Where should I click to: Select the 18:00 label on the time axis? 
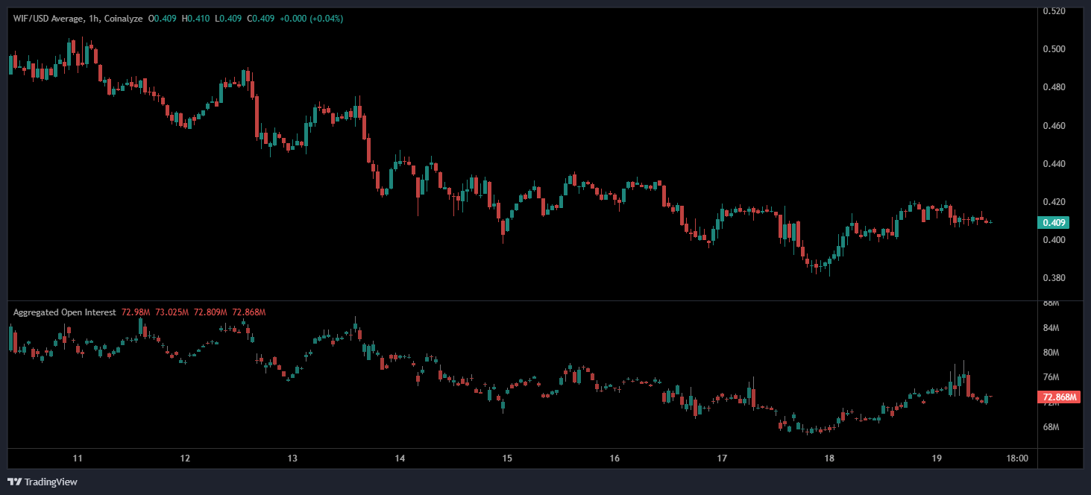1018,458
